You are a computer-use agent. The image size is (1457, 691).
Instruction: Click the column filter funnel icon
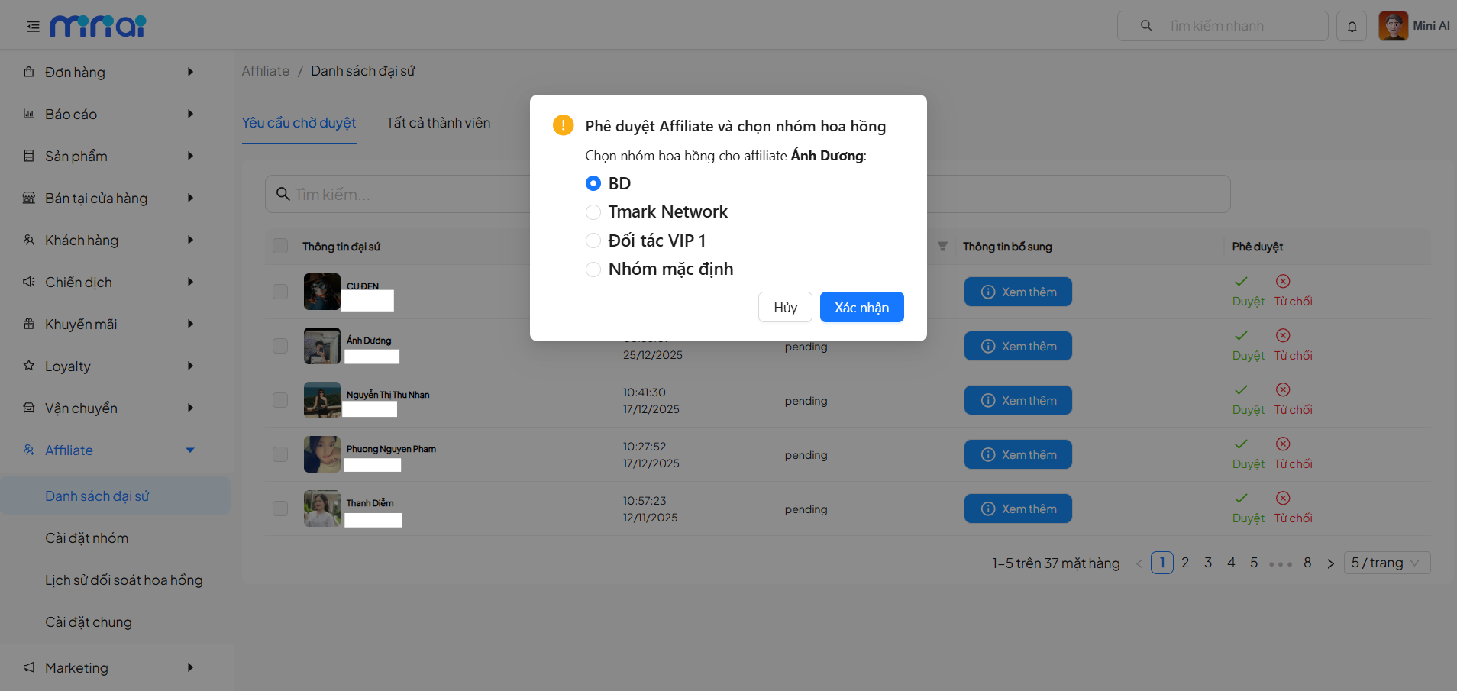(942, 247)
